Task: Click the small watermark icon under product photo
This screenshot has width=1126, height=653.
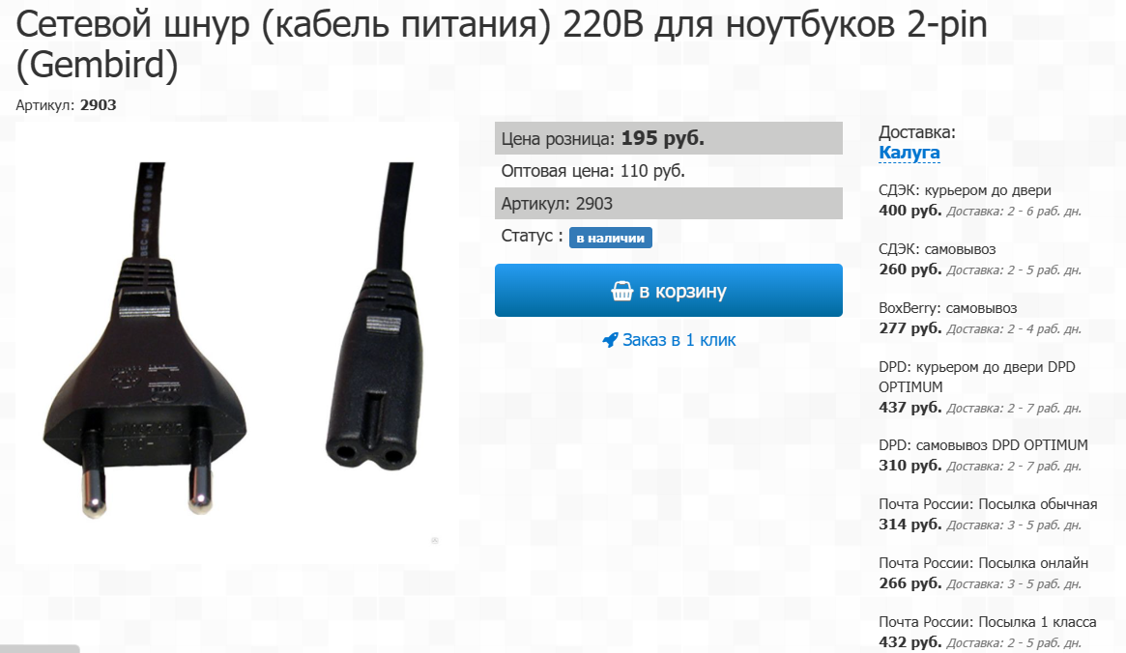Action: tap(435, 540)
